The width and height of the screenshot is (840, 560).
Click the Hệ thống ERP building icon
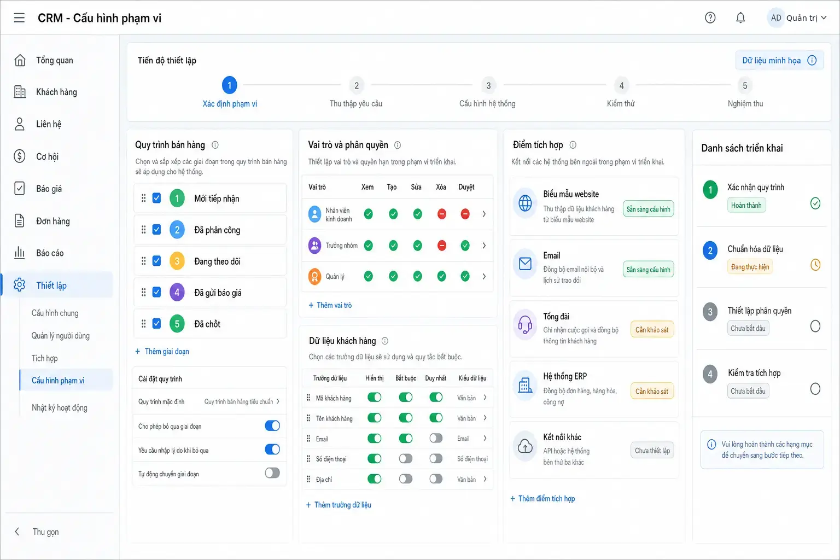point(525,385)
